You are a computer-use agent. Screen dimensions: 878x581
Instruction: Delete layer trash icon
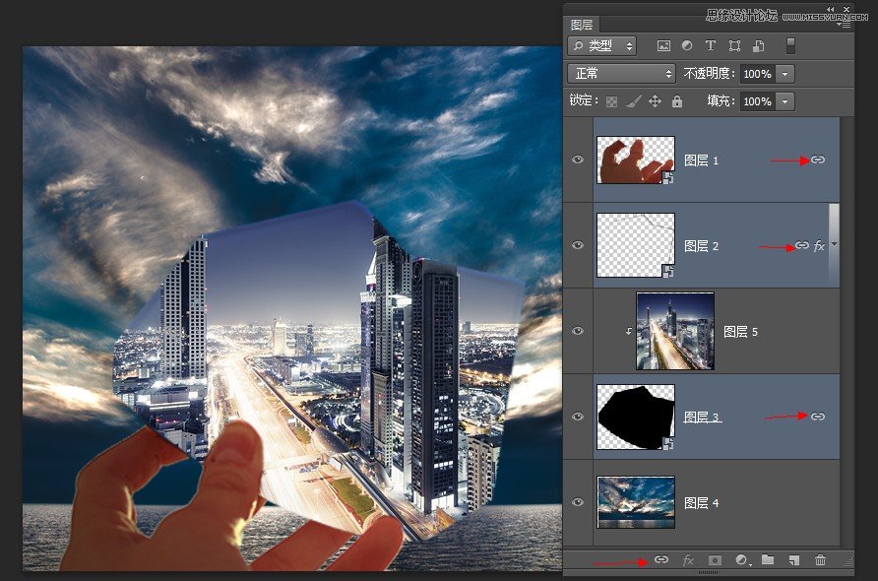tap(820, 559)
